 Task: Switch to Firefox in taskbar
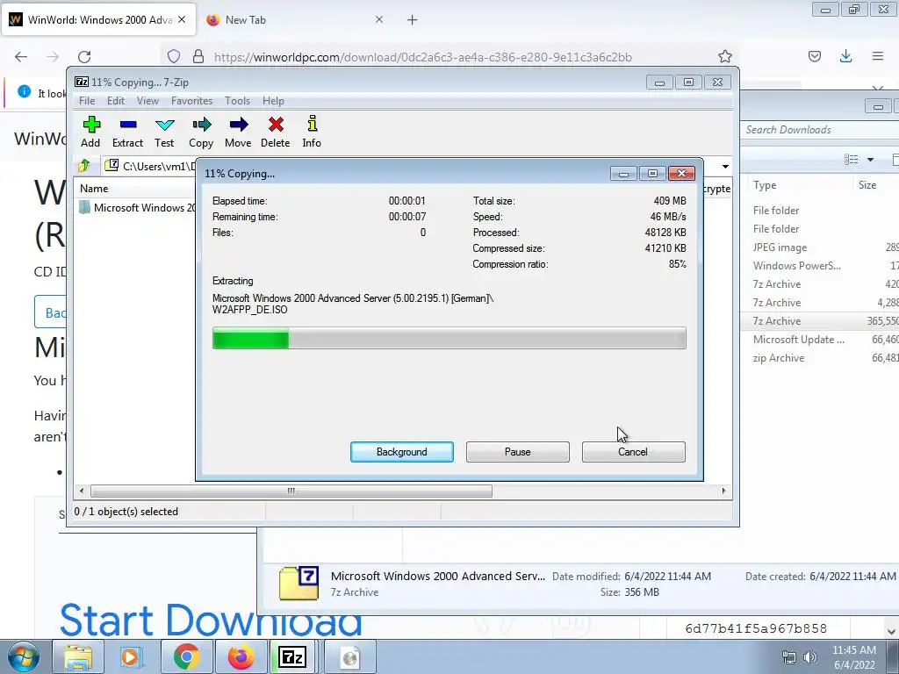coord(241,657)
